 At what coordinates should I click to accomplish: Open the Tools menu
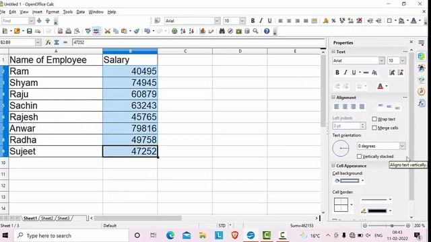67,12
